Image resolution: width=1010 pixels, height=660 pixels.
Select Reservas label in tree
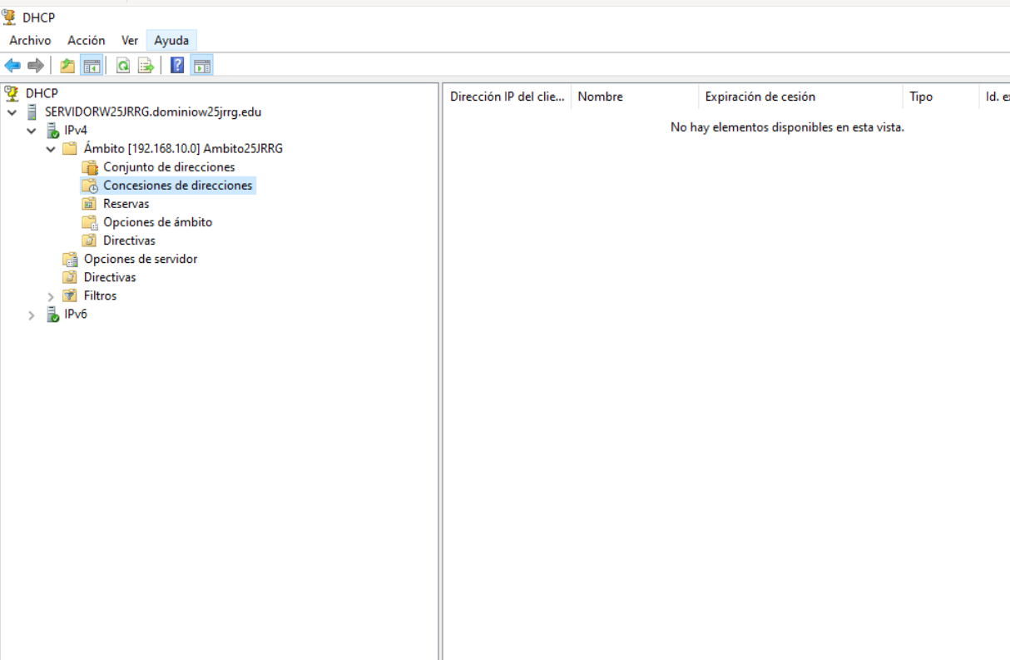(126, 204)
